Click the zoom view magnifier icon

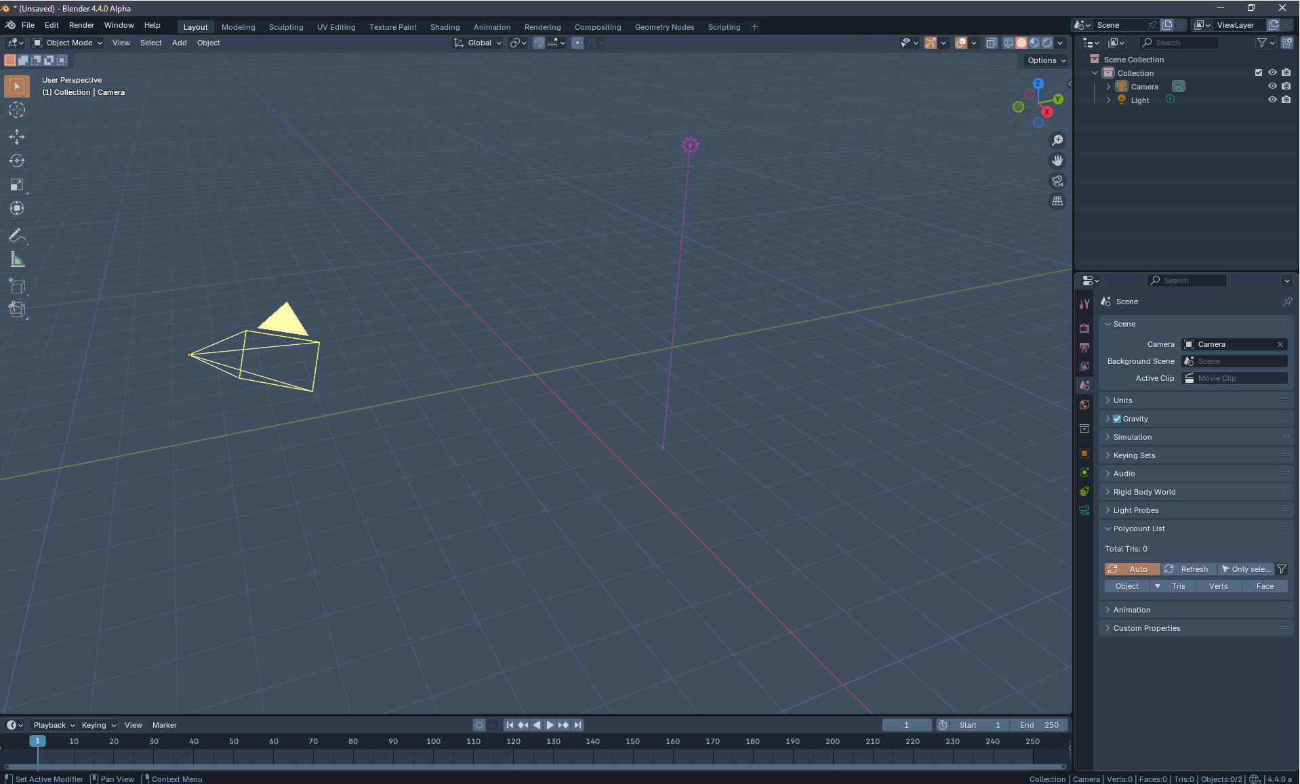[1057, 140]
